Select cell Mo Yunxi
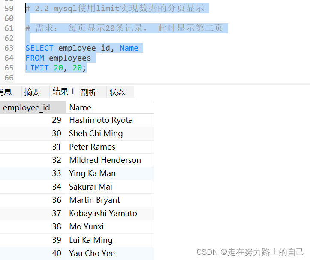This screenshot has width=310, height=260. 110,227
